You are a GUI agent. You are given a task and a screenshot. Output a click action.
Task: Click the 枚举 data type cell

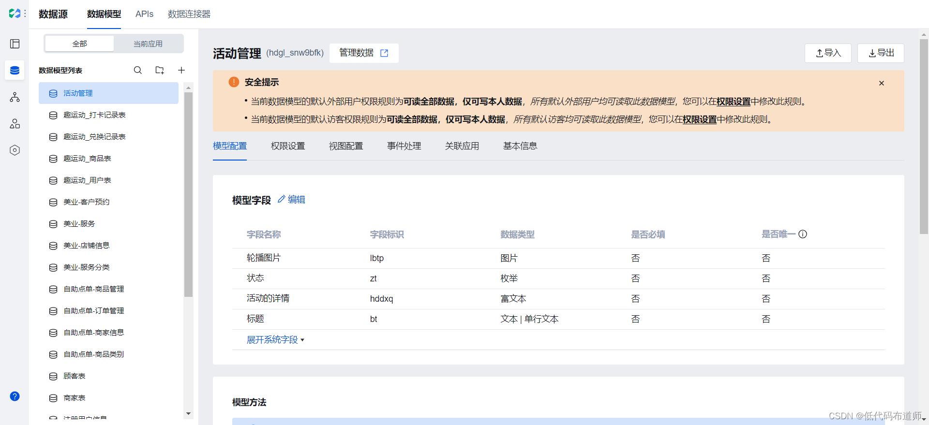(x=509, y=278)
